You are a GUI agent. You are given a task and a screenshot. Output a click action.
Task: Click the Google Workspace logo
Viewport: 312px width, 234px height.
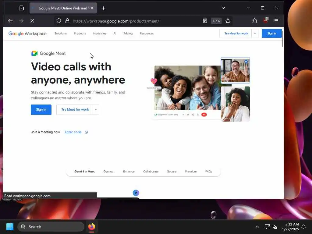pos(27,34)
